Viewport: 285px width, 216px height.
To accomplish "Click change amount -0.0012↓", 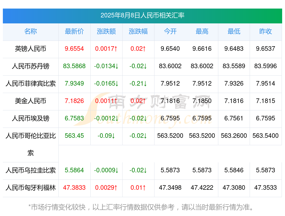I will [x=106, y=118].
